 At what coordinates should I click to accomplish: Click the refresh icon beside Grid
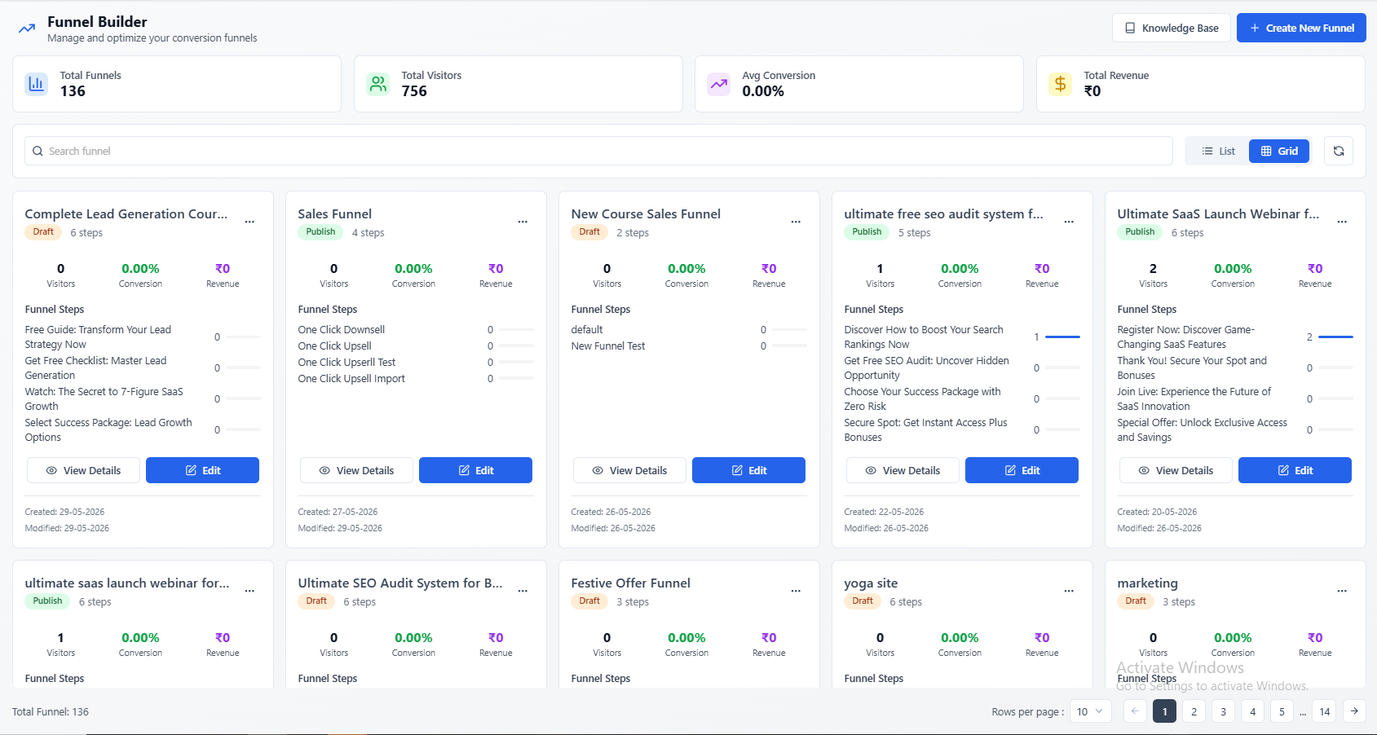pyautogui.click(x=1339, y=151)
